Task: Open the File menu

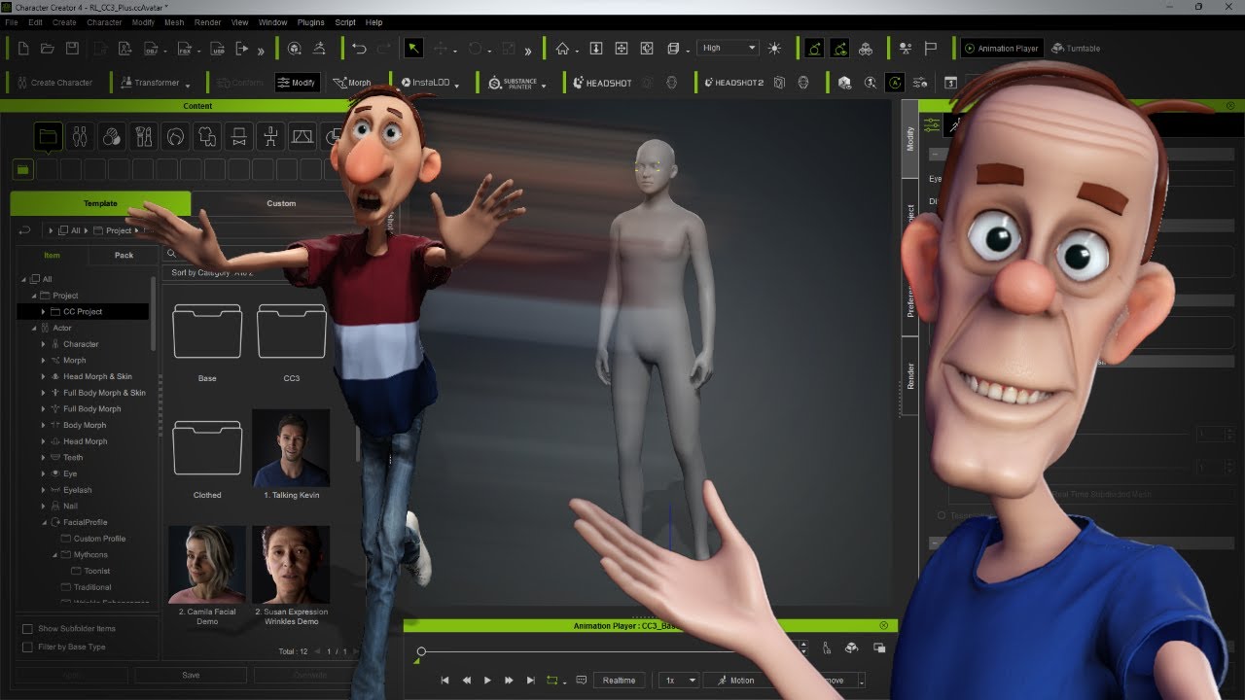Action: [x=12, y=22]
